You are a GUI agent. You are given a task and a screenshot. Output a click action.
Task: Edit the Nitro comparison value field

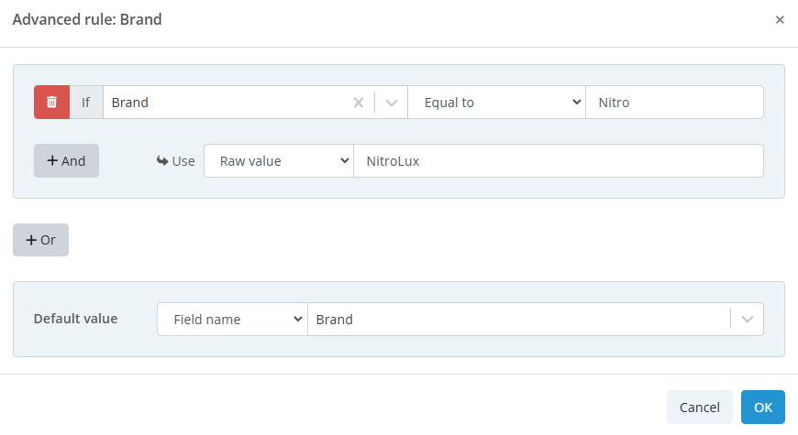pos(674,103)
